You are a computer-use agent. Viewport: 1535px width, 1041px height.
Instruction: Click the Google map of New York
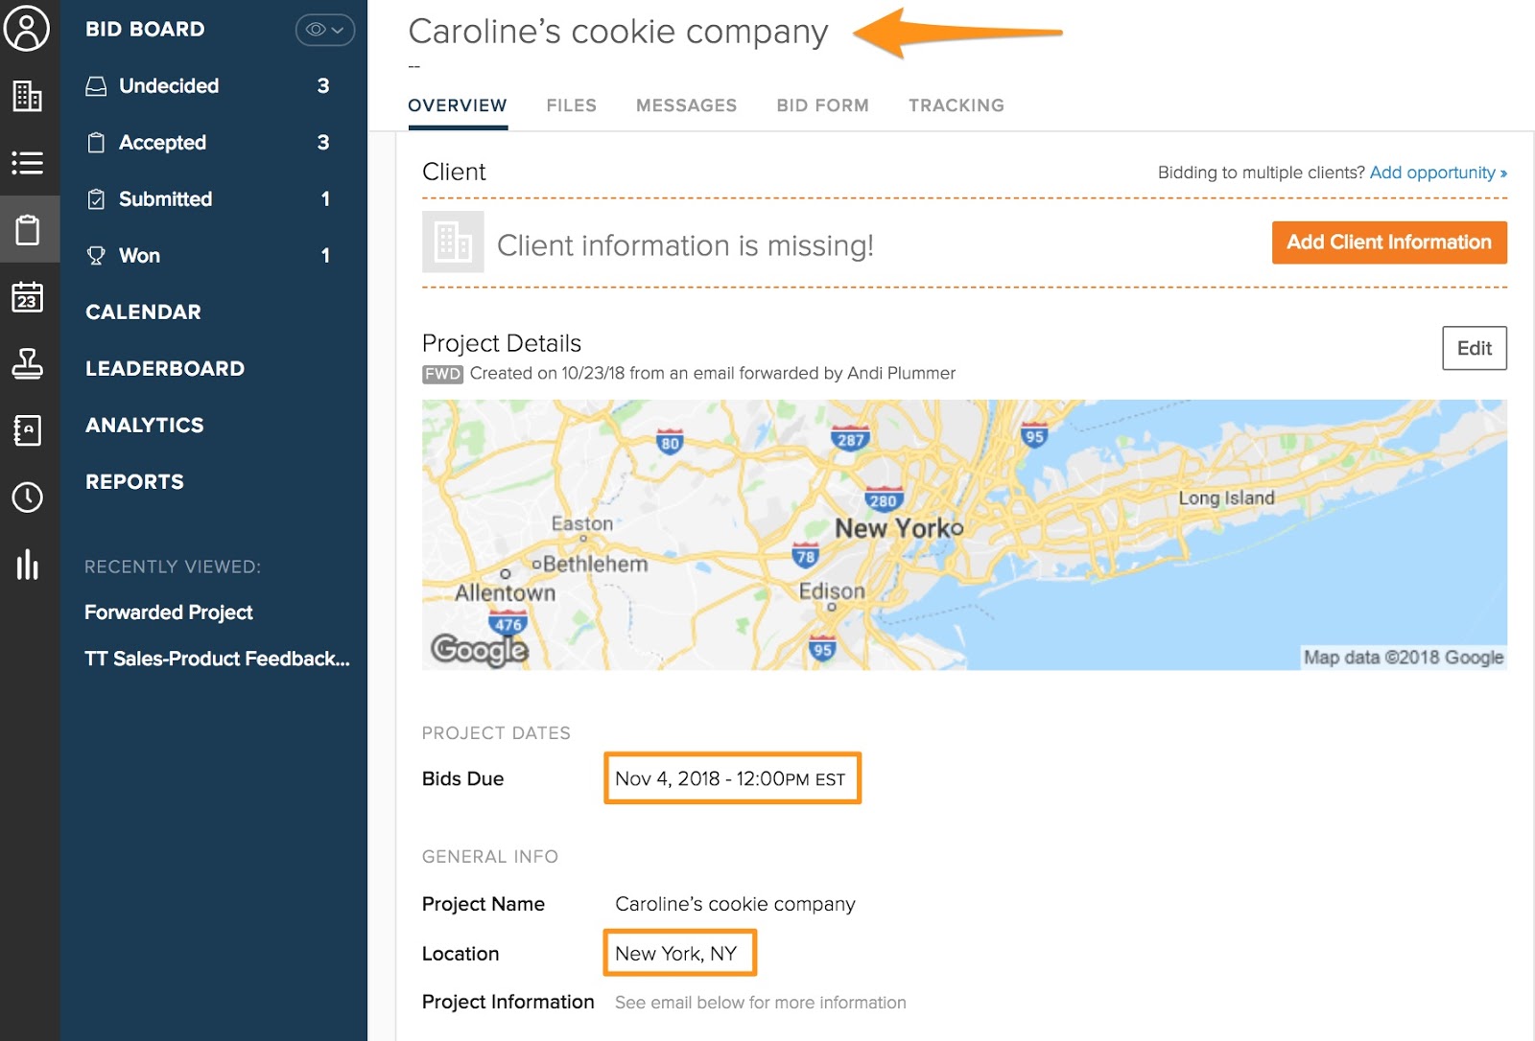point(963,534)
